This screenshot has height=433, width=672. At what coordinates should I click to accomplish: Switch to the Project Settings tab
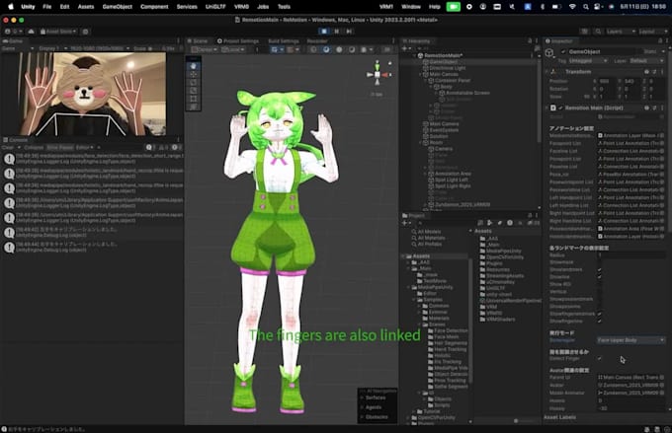pos(238,41)
